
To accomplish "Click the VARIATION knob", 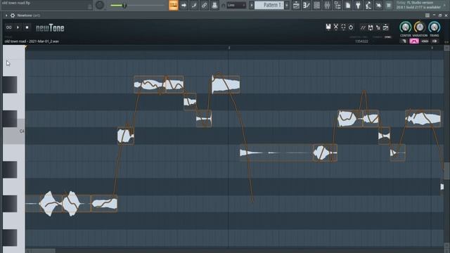I will [420, 27].
